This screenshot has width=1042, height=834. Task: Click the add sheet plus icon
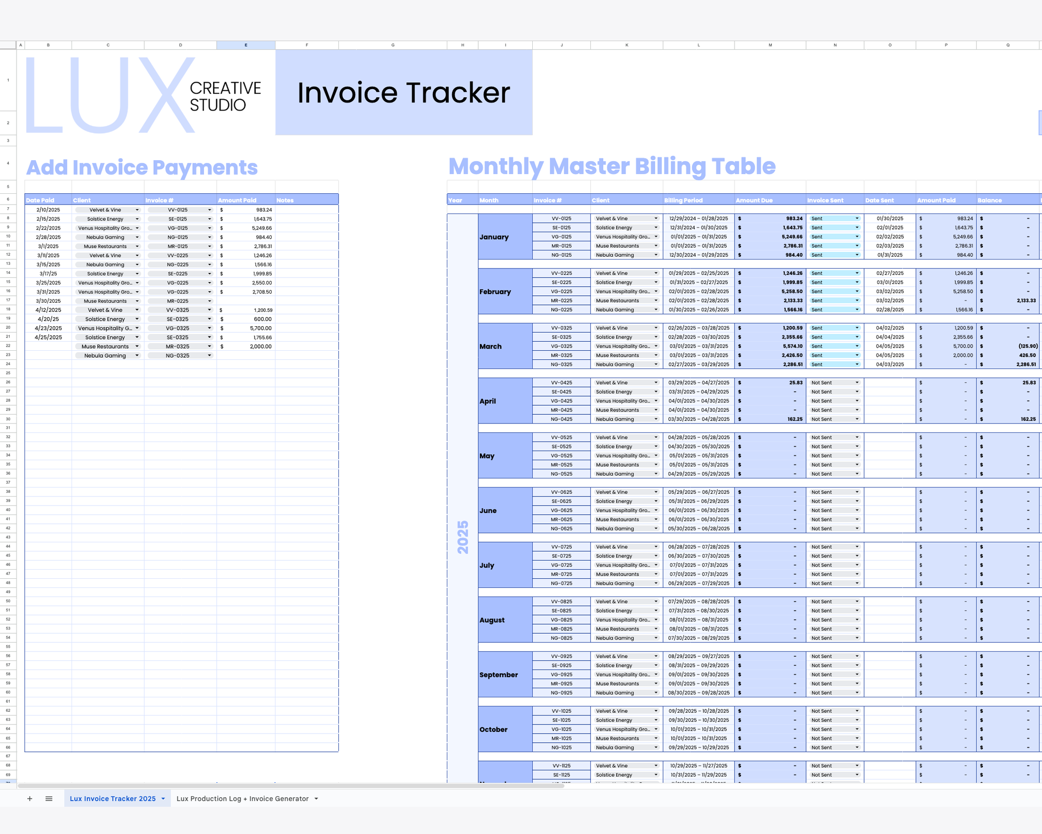(x=30, y=799)
